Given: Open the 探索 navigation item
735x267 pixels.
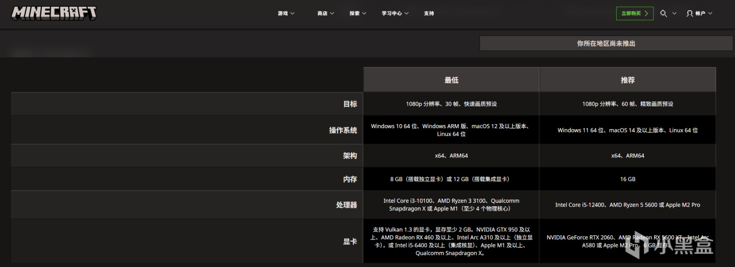Looking at the screenshot, I should coord(354,13).
